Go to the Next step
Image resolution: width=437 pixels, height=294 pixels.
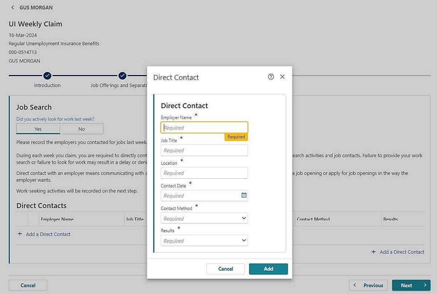click(411, 285)
